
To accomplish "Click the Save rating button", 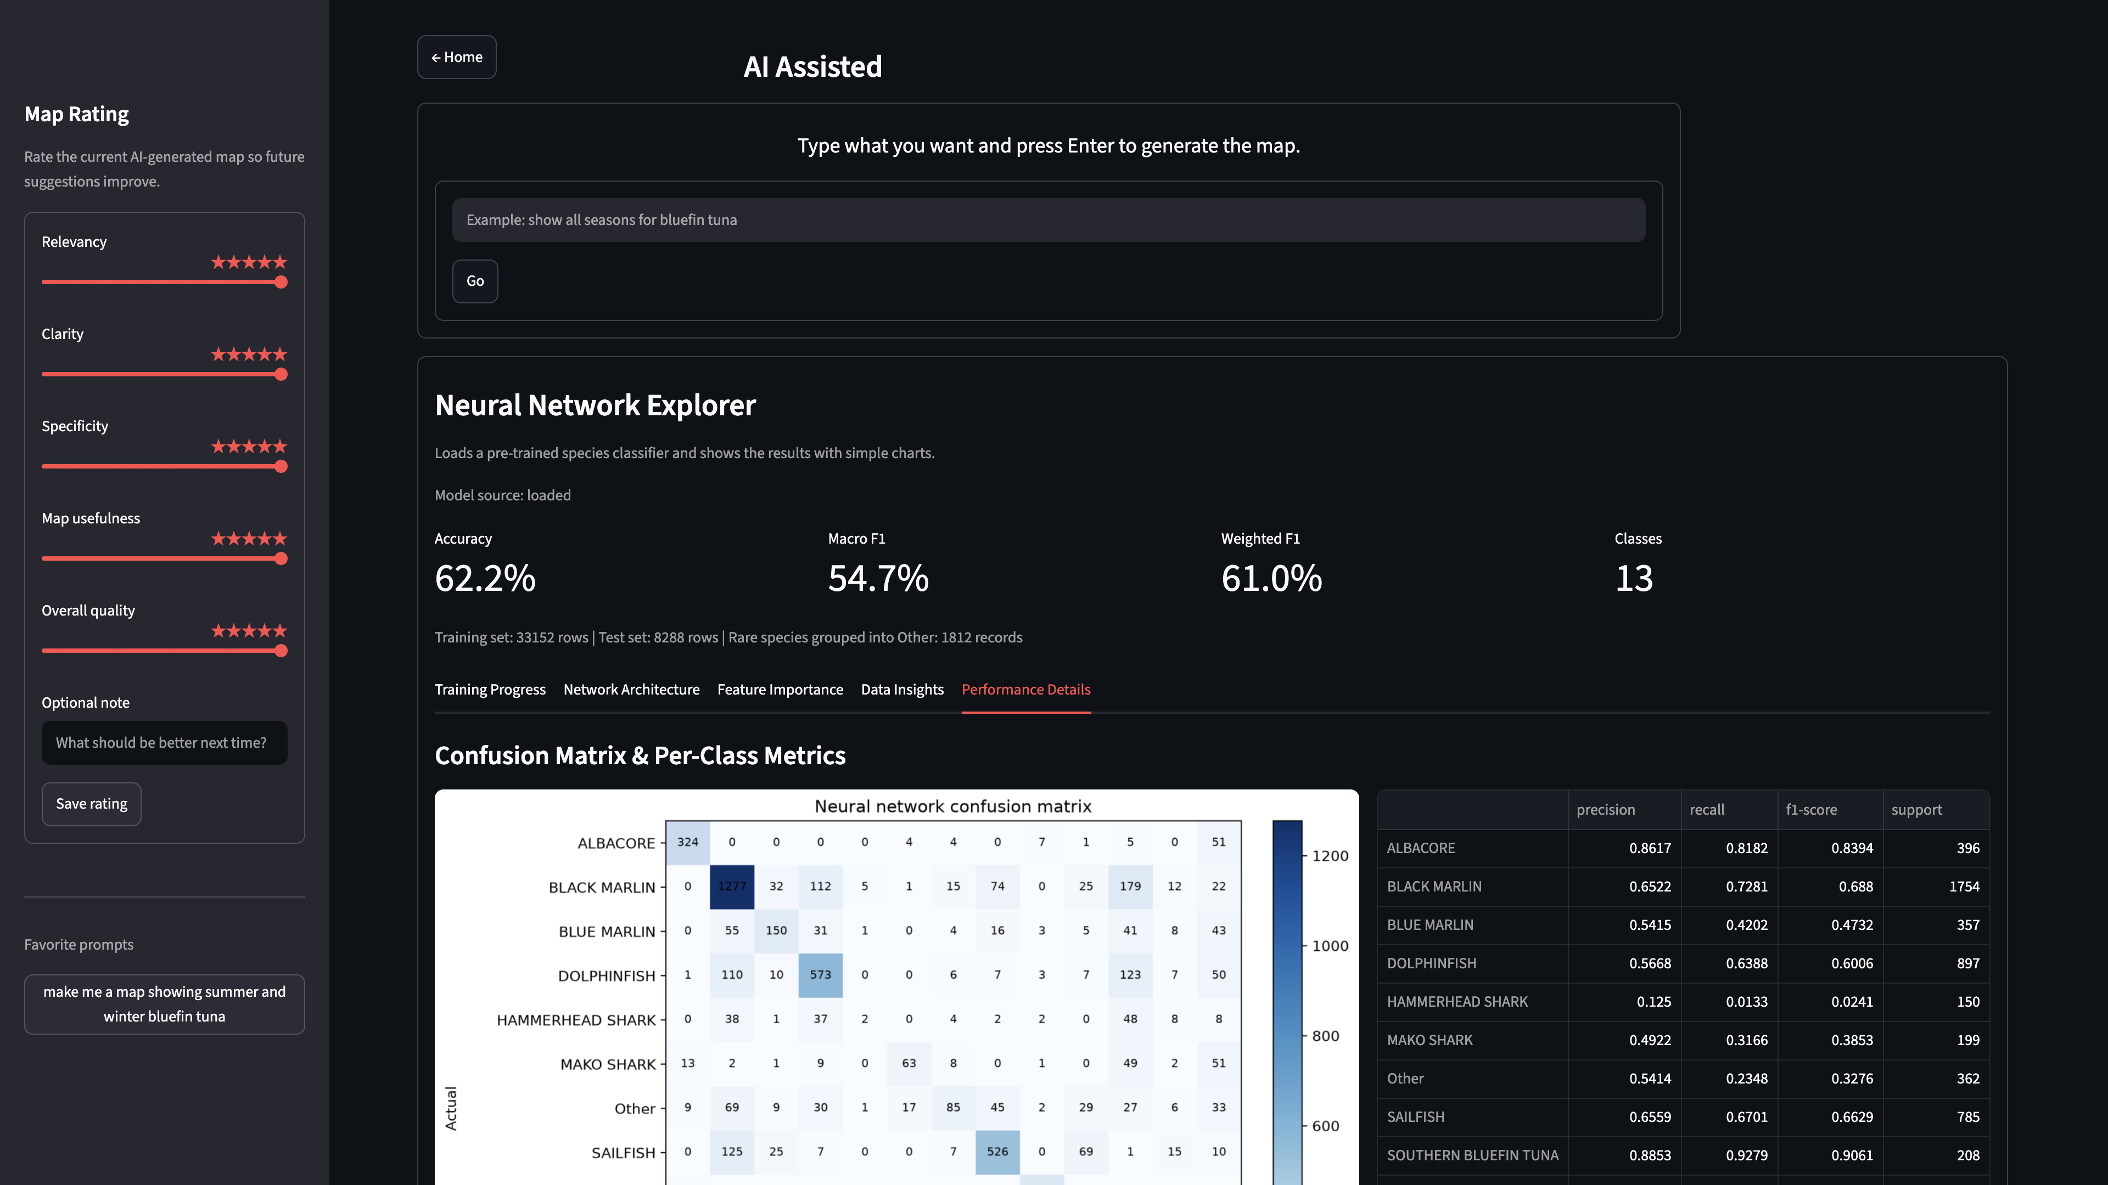I will (92, 804).
